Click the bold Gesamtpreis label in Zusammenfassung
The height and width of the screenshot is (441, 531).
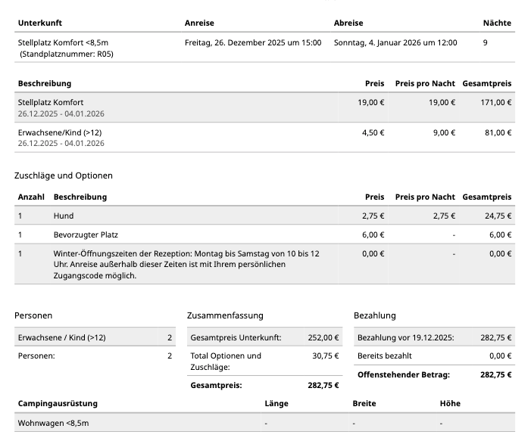(x=217, y=385)
